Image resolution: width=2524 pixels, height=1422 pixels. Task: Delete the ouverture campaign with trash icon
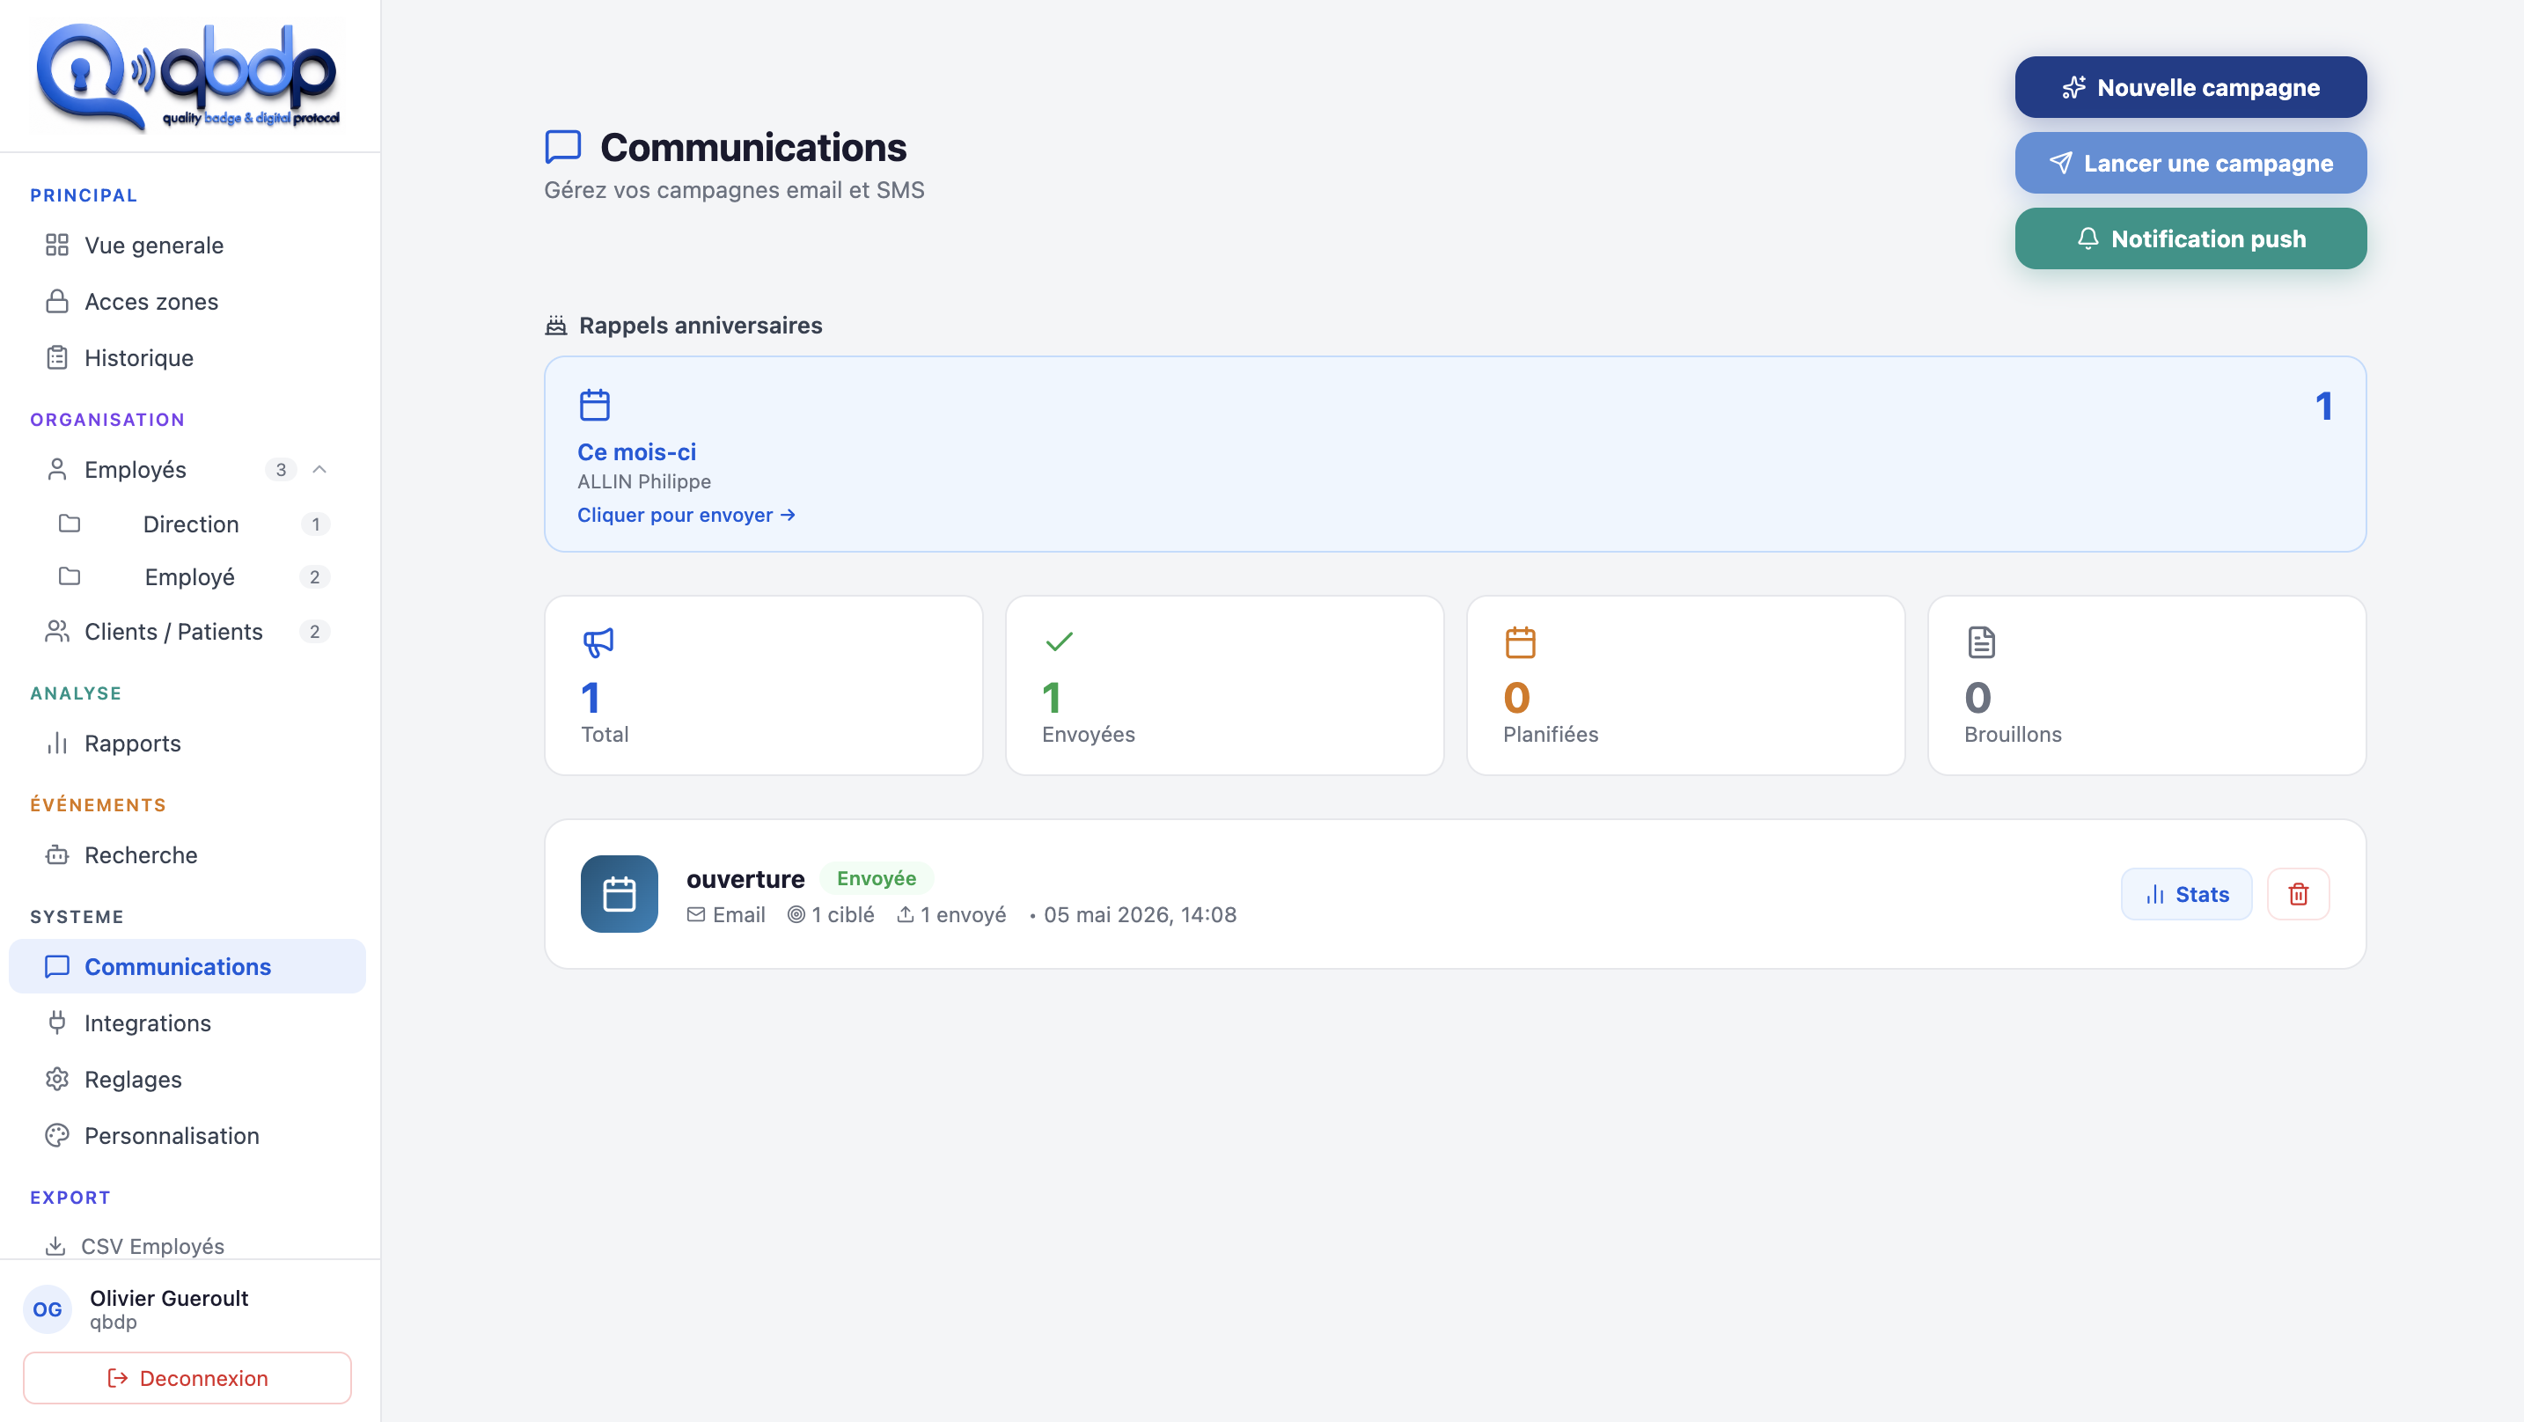(x=2298, y=894)
